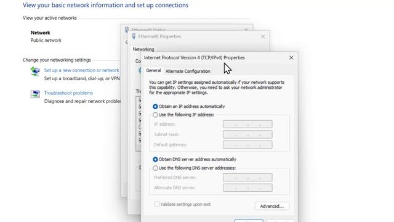Image resolution: width=394 pixels, height=222 pixels.
Task: Open Set up a new connection or network
Action: (x=81, y=70)
